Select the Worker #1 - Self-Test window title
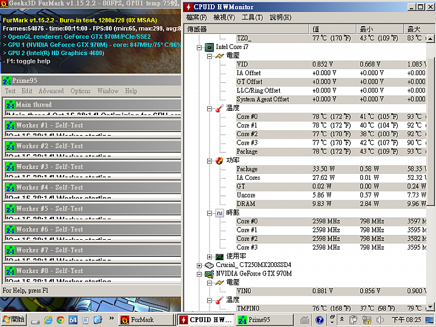436x327 pixels. point(50,125)
